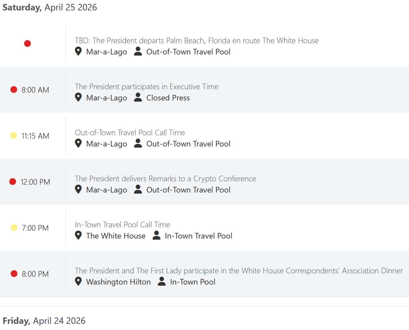
Task: Click the Saturday, April 25 2026 heading
Action: [x=50, y=7]
